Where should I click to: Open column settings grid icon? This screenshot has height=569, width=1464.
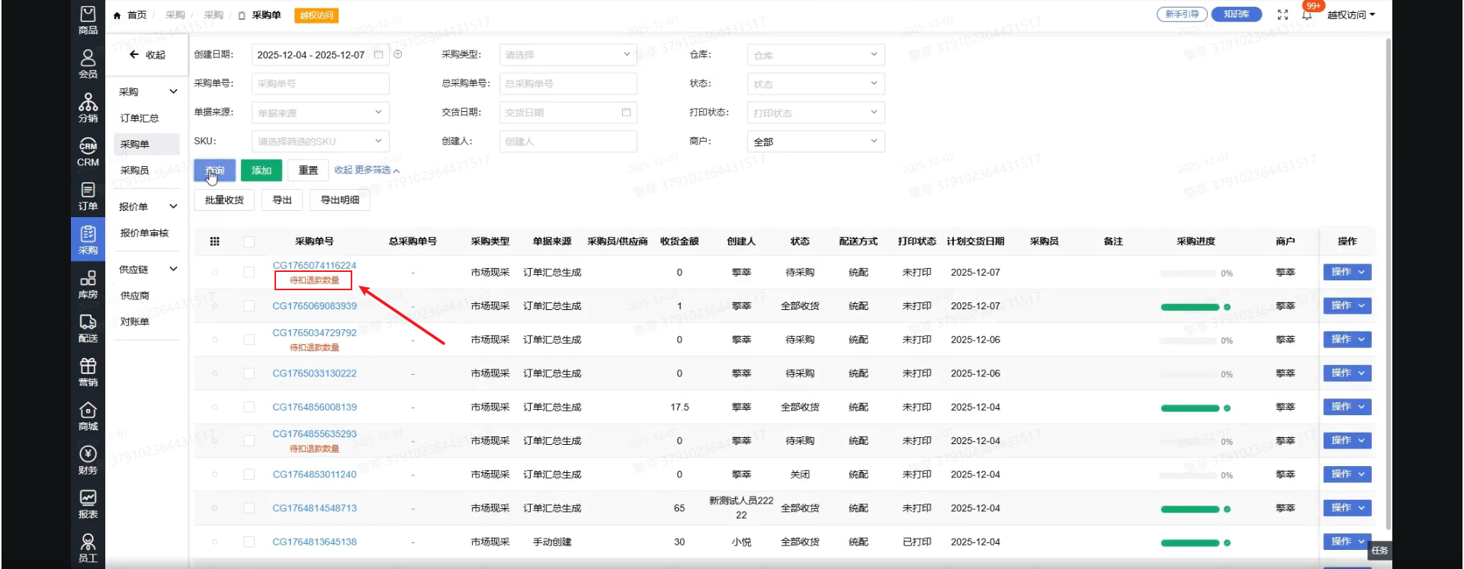coord(215,241)
